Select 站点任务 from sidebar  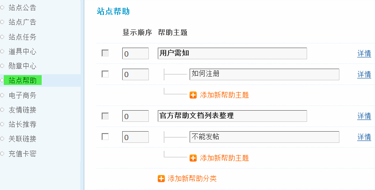point(22,37)
